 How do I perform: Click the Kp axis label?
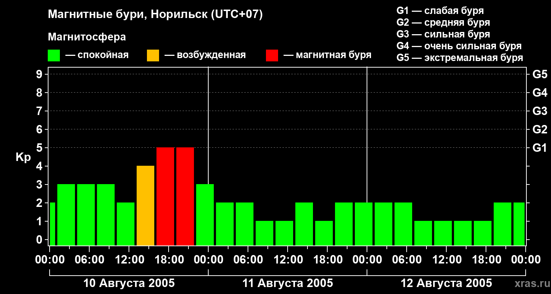click(x=23, y=157)
